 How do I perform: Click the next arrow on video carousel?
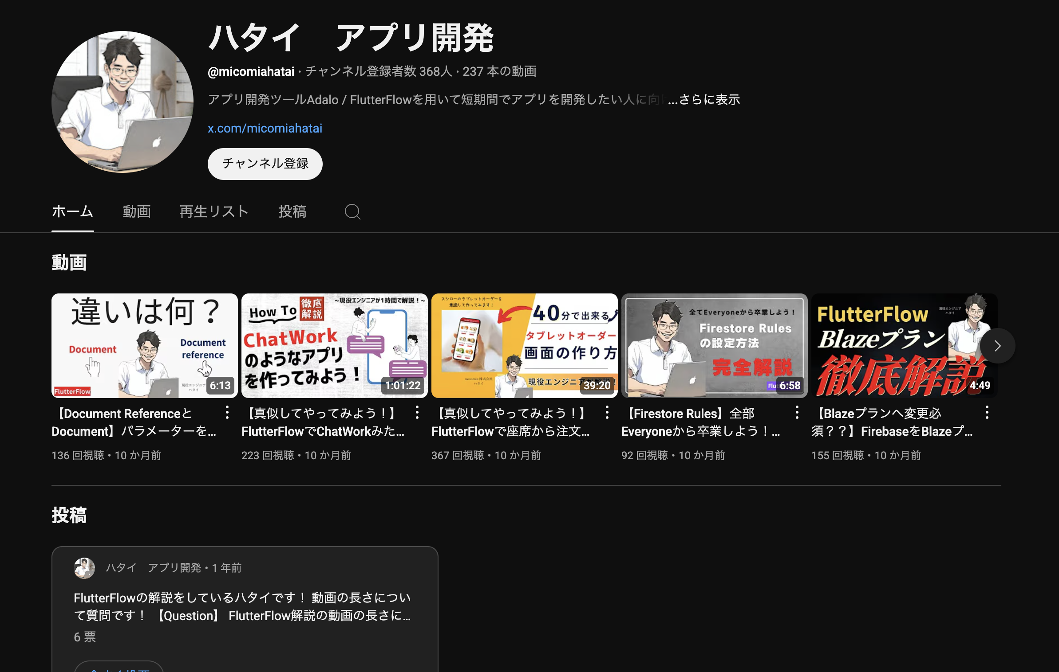997,346
